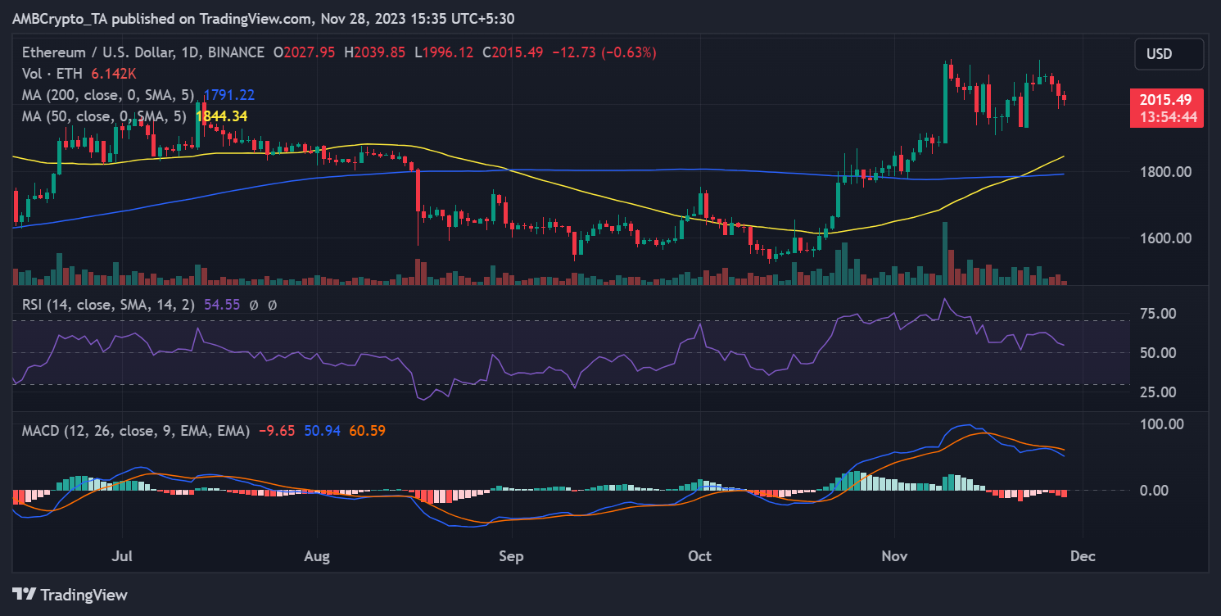Click the 1800.00 price axis label
Screen dimensions: 1221x616
1168,172
